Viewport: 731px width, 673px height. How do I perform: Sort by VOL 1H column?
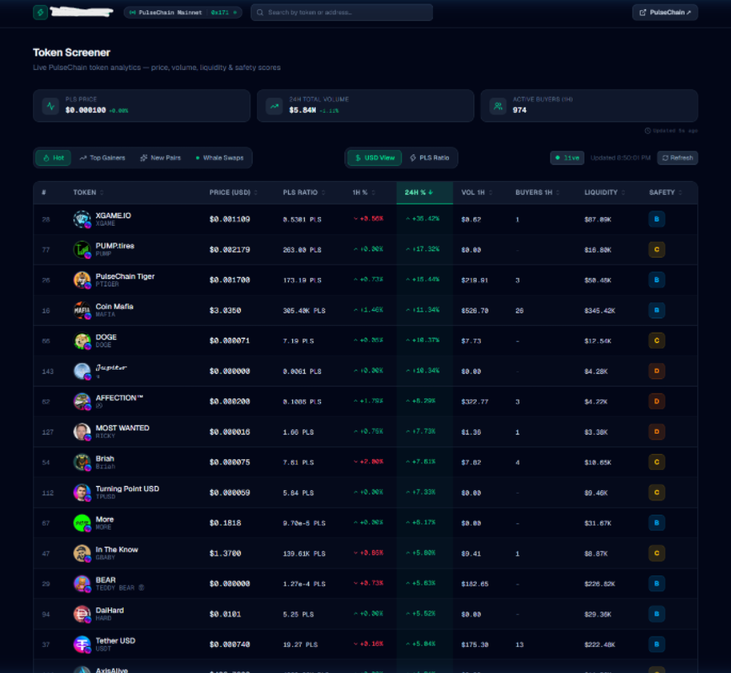click(x=477, y=192)
